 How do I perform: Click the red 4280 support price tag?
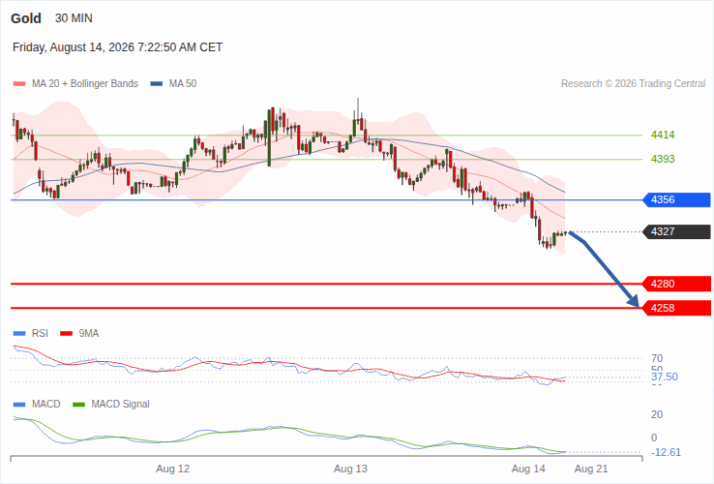(676, 284)
